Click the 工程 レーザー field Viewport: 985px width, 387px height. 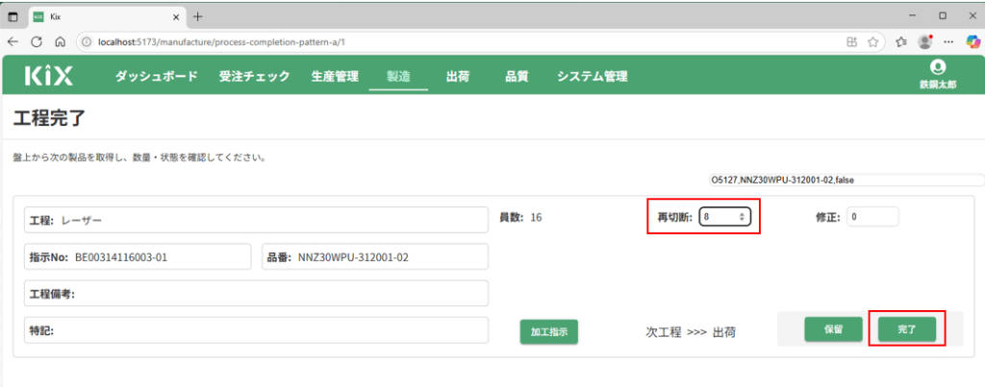[256, 220]
